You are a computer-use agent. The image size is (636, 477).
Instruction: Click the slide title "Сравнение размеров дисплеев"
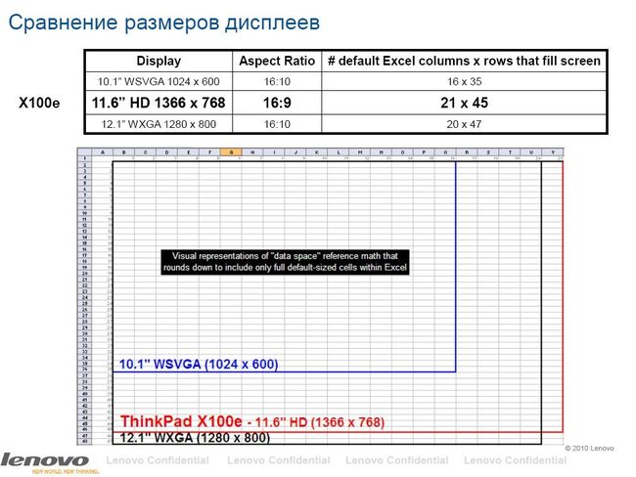[163, 22]
